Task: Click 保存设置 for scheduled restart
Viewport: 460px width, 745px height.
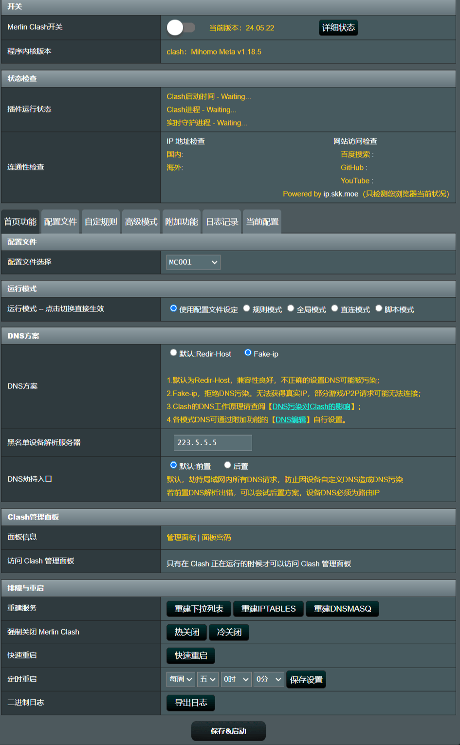Action: click(x=306, y=680)
